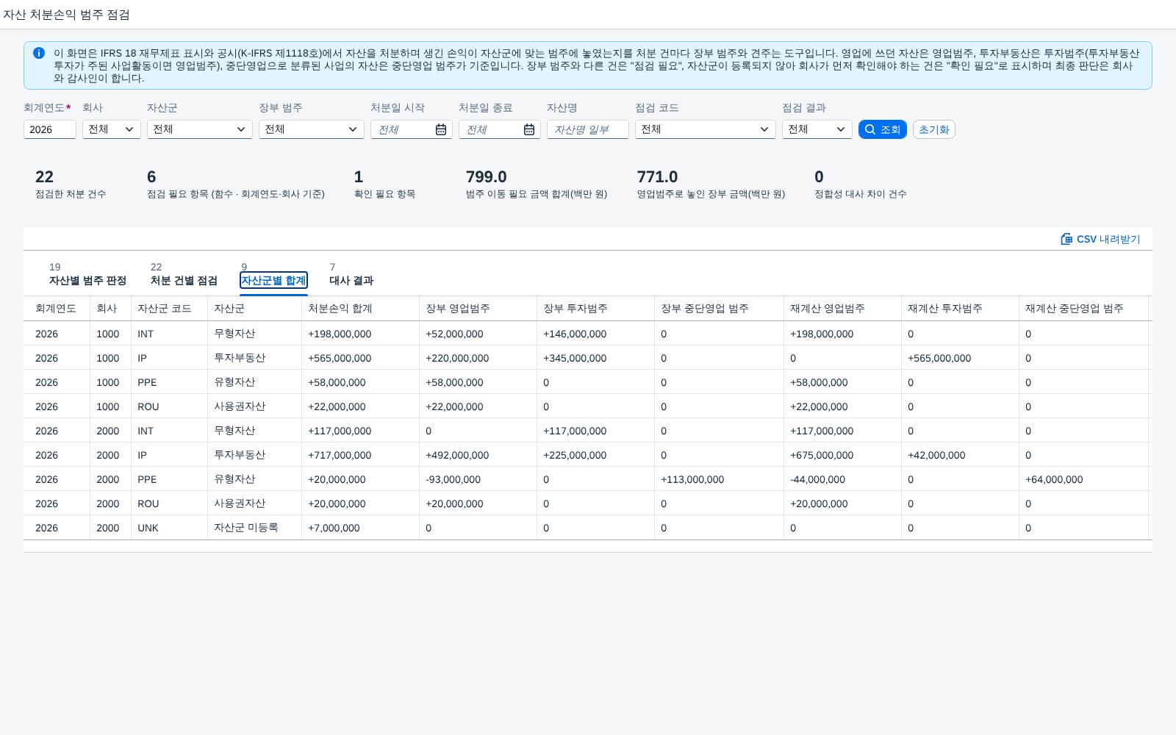Click the magnifier icon on 조회 button
This screenshot has width=1176, height=735.
click(x=870, y=129)
